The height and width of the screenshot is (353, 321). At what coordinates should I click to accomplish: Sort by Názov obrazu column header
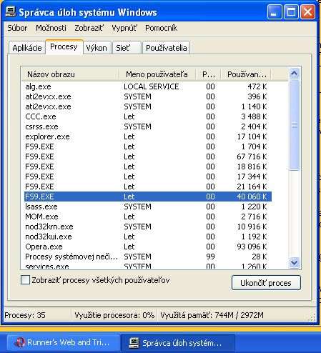pos(70,74)
